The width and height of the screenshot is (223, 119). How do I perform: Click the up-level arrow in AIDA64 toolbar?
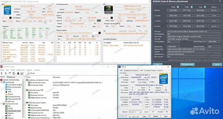(10, 73)
